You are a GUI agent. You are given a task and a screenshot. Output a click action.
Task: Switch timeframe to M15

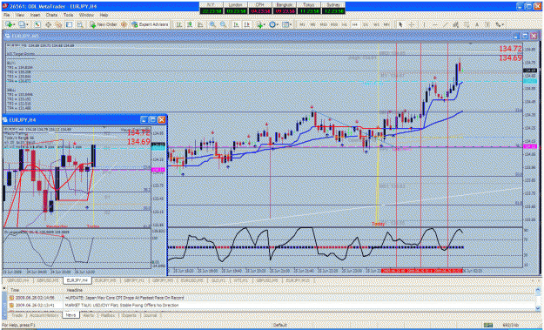point(323,24)
